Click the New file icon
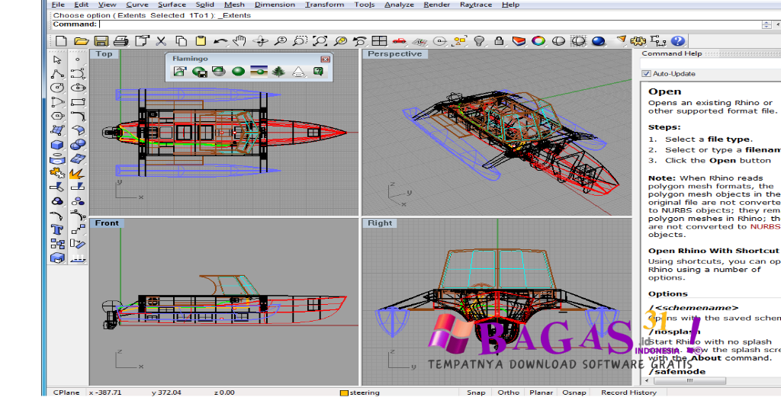The image size is (781, 410). (61, 41)
